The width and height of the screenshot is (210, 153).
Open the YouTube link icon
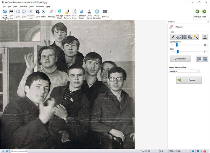(205, 151)
